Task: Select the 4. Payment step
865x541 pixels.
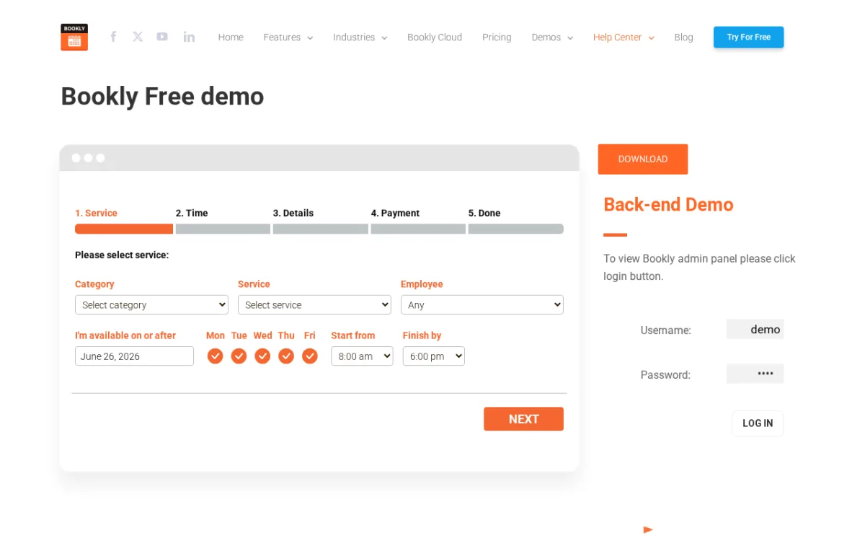Action: (418, 221)
